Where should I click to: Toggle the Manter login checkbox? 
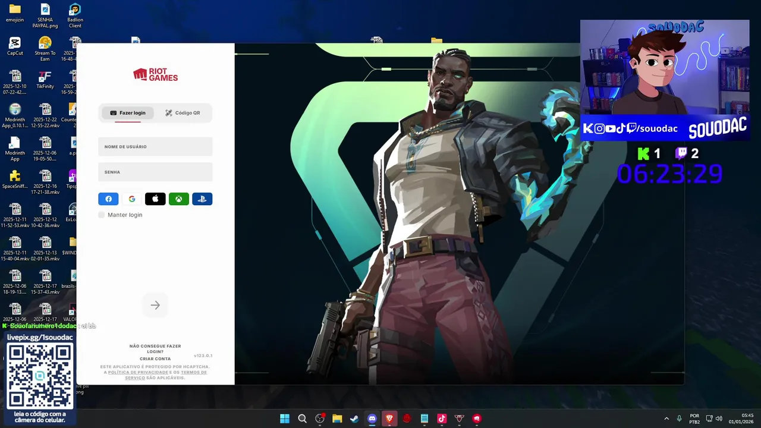[x=102, y=215]
